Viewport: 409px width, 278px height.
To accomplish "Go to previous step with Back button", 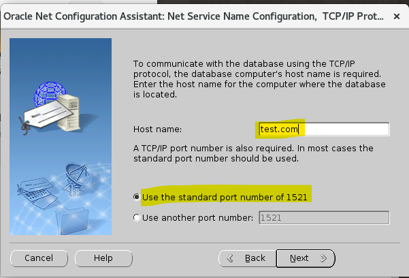I will click(x=247, y=258).
